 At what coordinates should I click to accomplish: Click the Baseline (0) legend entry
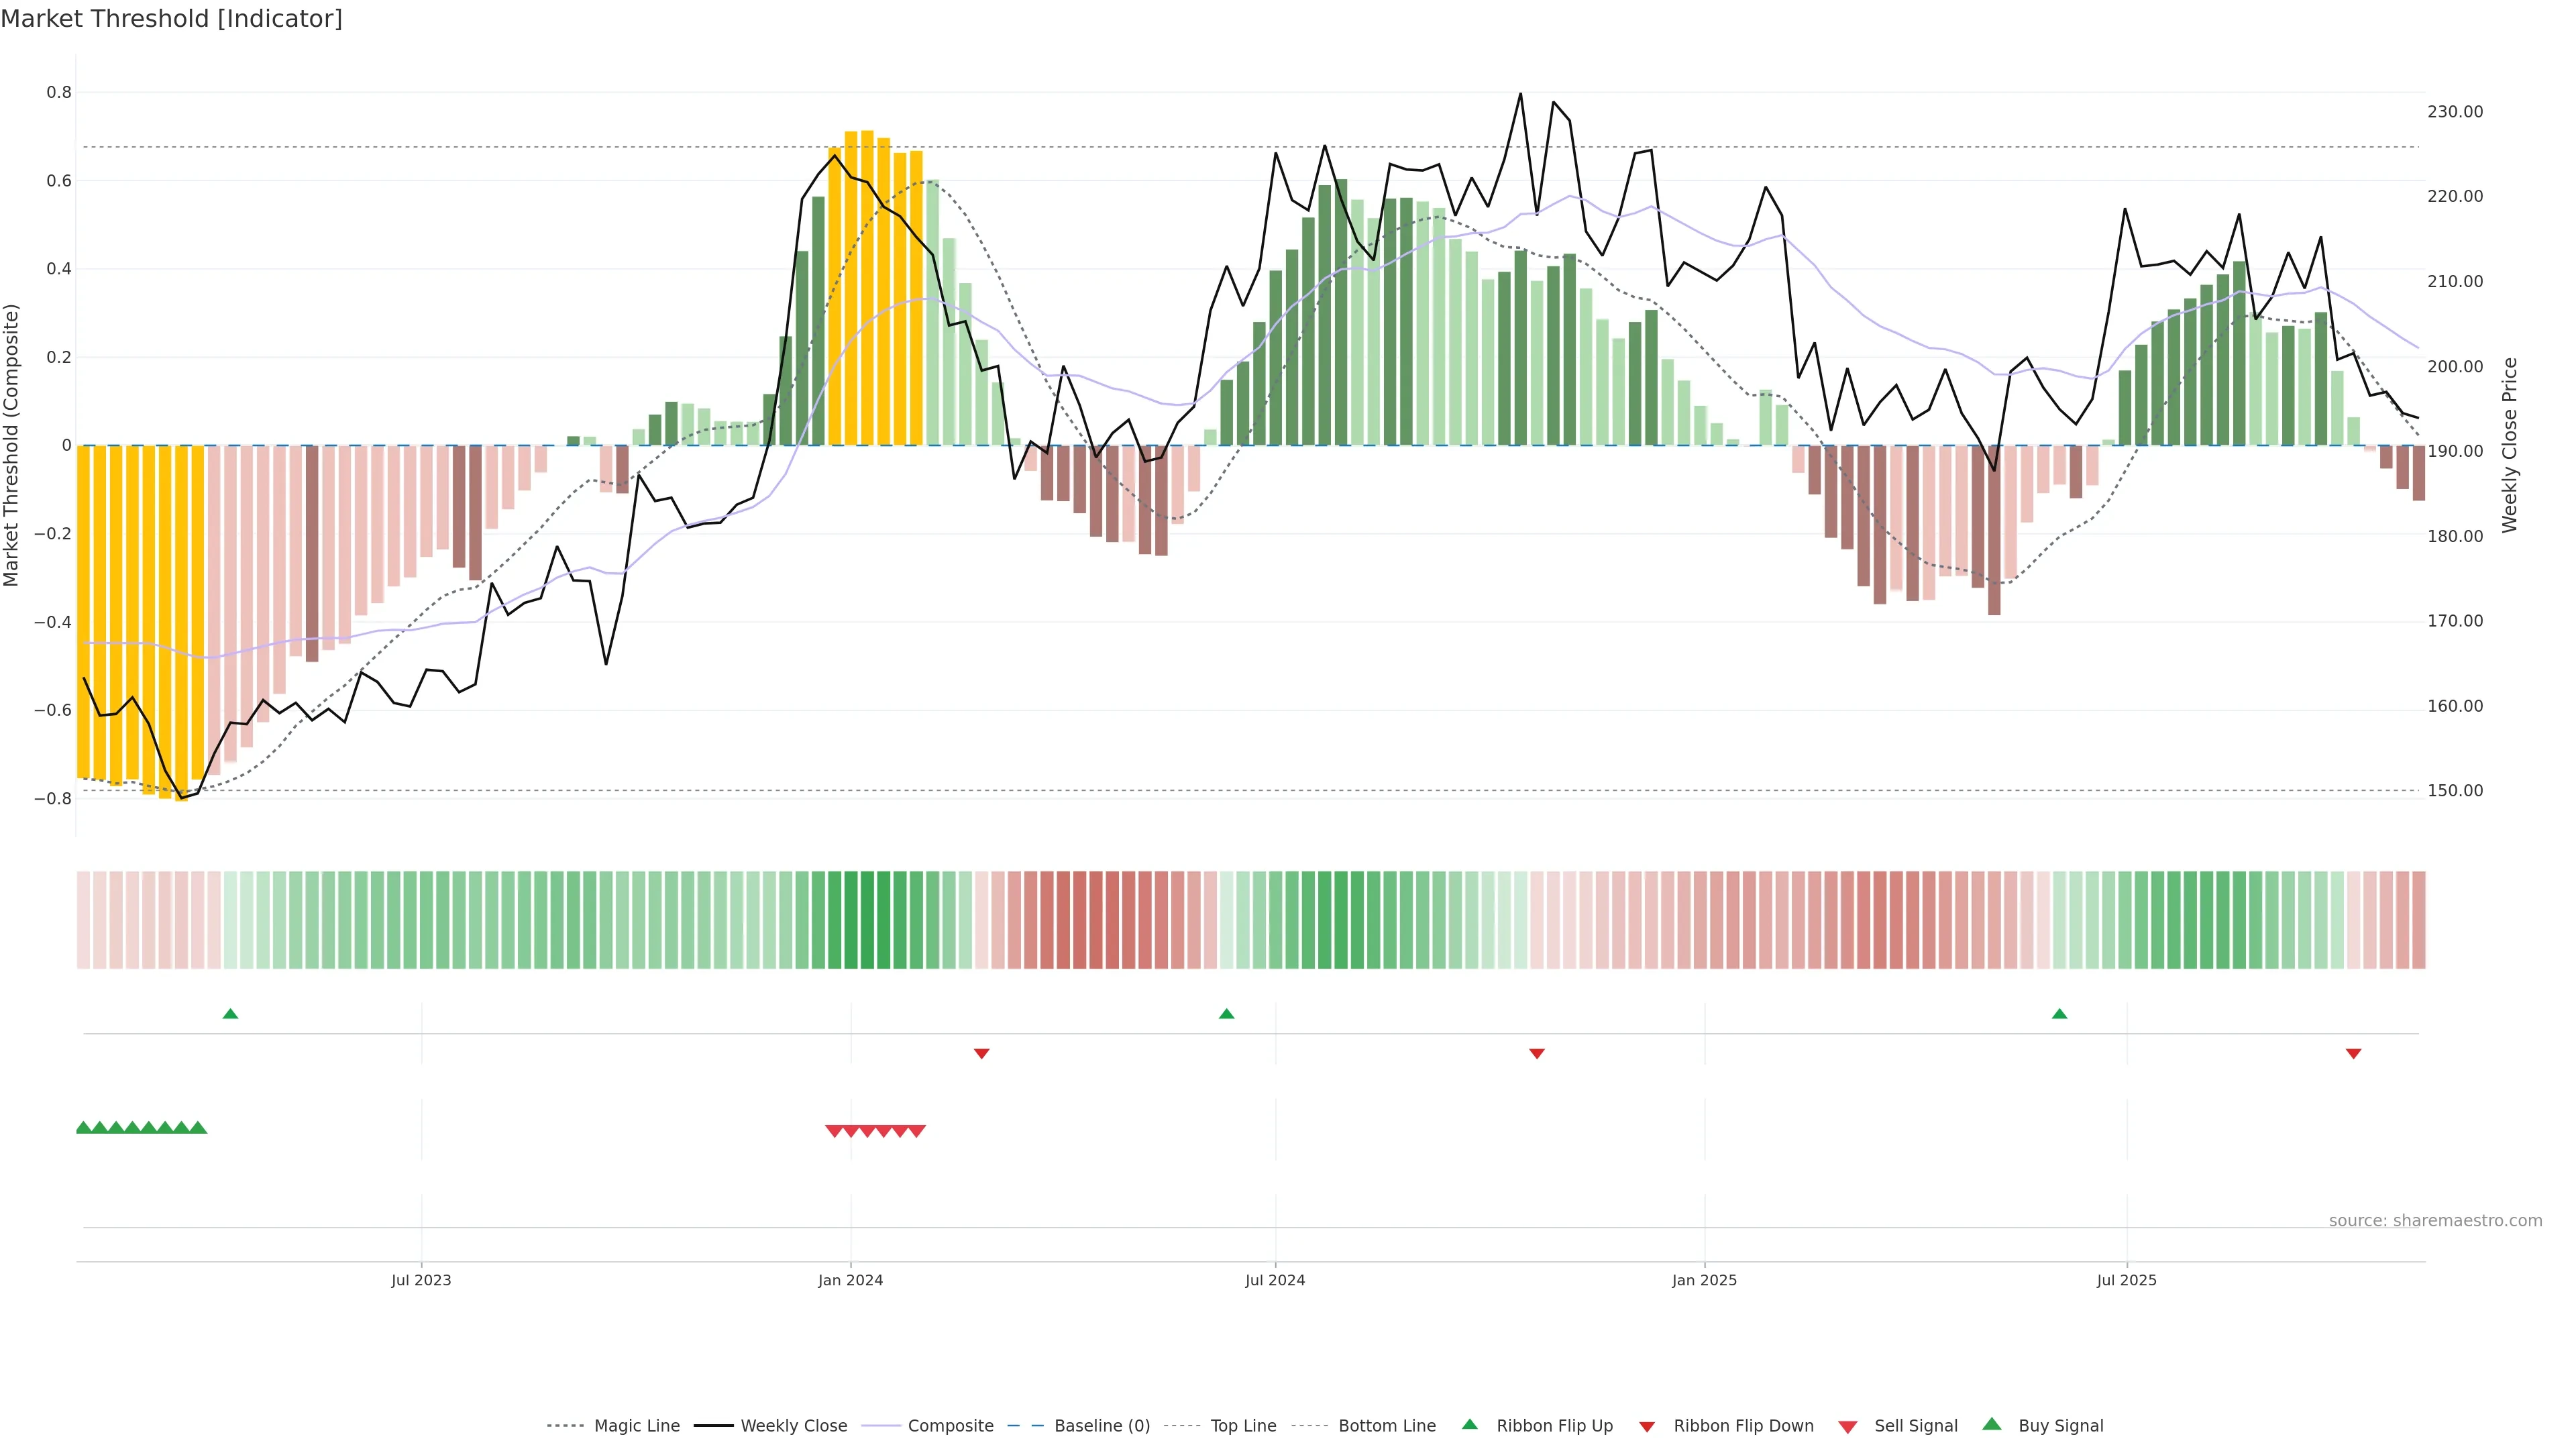click(1101, 1426)
